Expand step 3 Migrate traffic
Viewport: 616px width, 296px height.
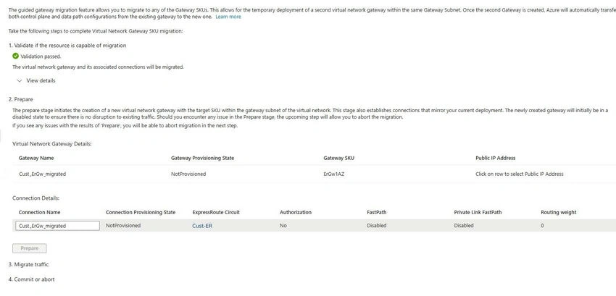coord(29,264)
